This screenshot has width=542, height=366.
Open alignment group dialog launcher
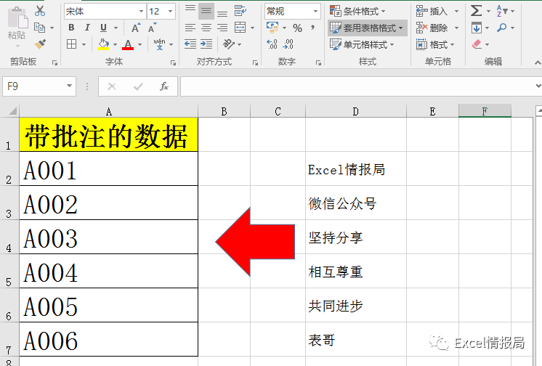pyautogui.click(x=255, y=62)
